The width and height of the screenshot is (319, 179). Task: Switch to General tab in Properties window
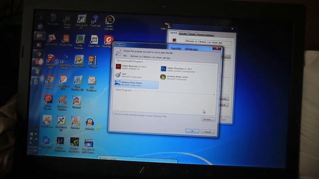(x=173, y=33)
